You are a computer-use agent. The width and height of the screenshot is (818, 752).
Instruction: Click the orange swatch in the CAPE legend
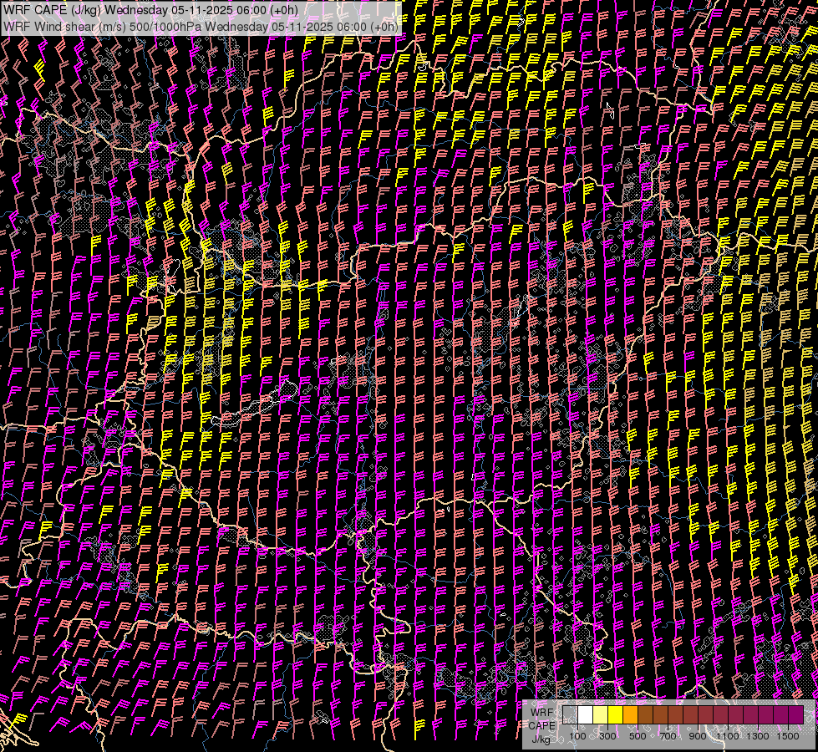(x=630, y=715)
